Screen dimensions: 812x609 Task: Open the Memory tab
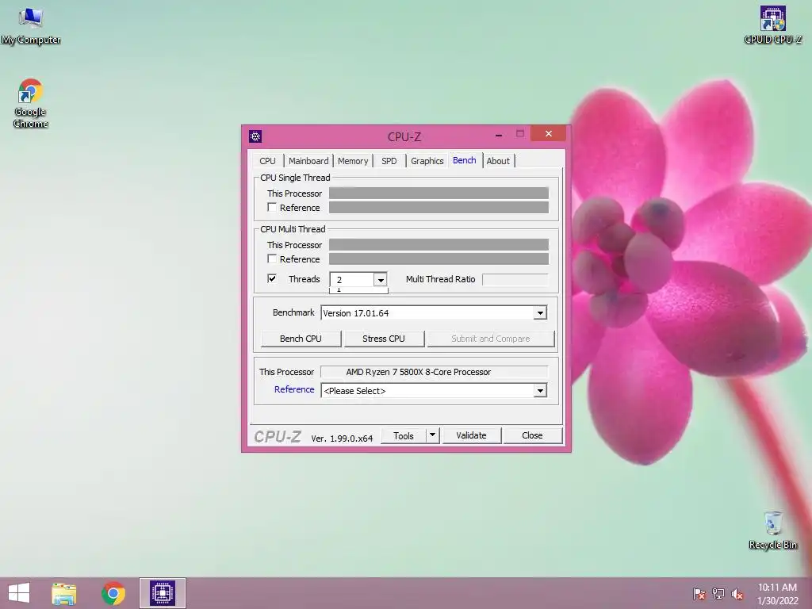pyautogui.click(x=353, y=161)
